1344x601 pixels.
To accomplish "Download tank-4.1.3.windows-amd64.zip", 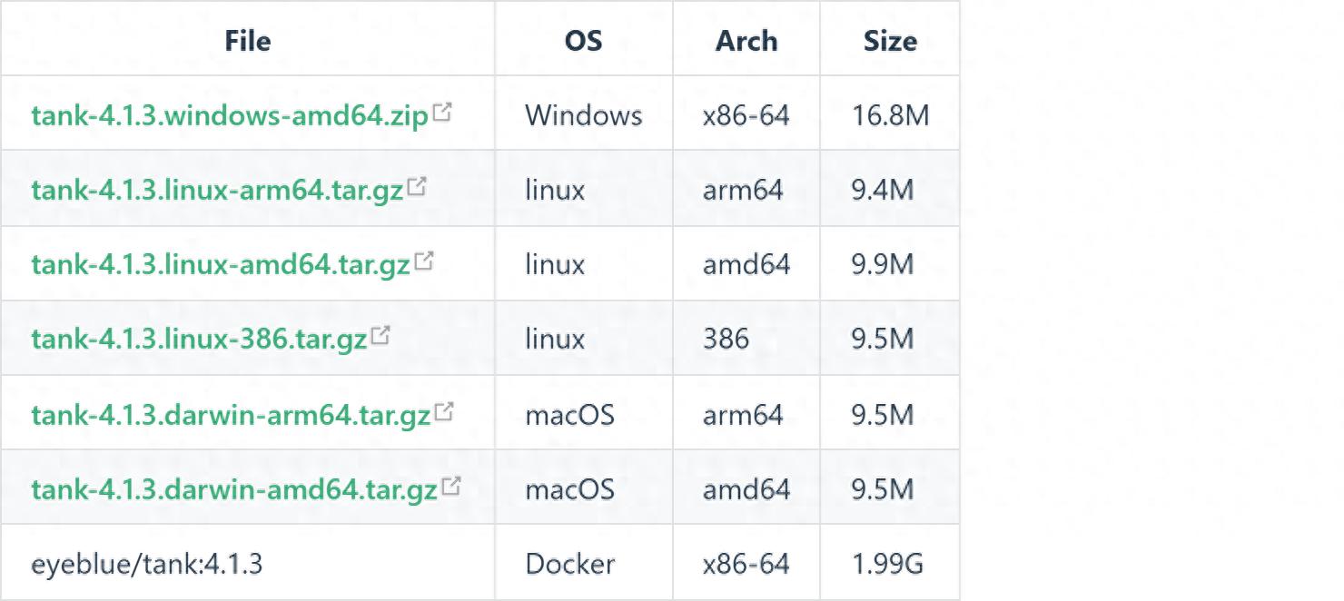I will [x=229, y=116].
